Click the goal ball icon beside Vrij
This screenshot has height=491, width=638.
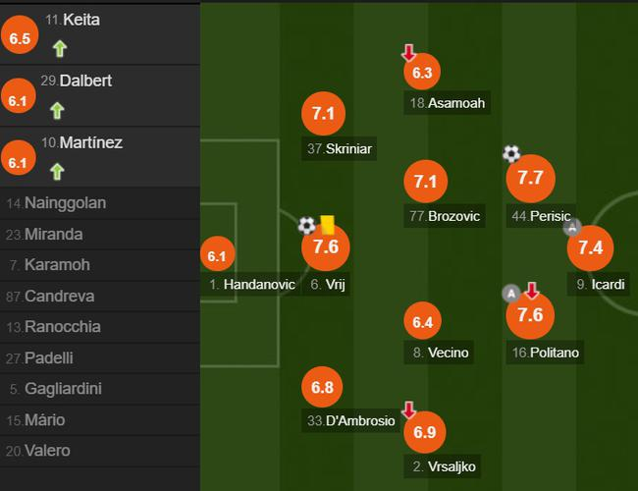307,225
